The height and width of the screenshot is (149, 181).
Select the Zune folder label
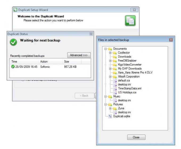tap(121, 108)
